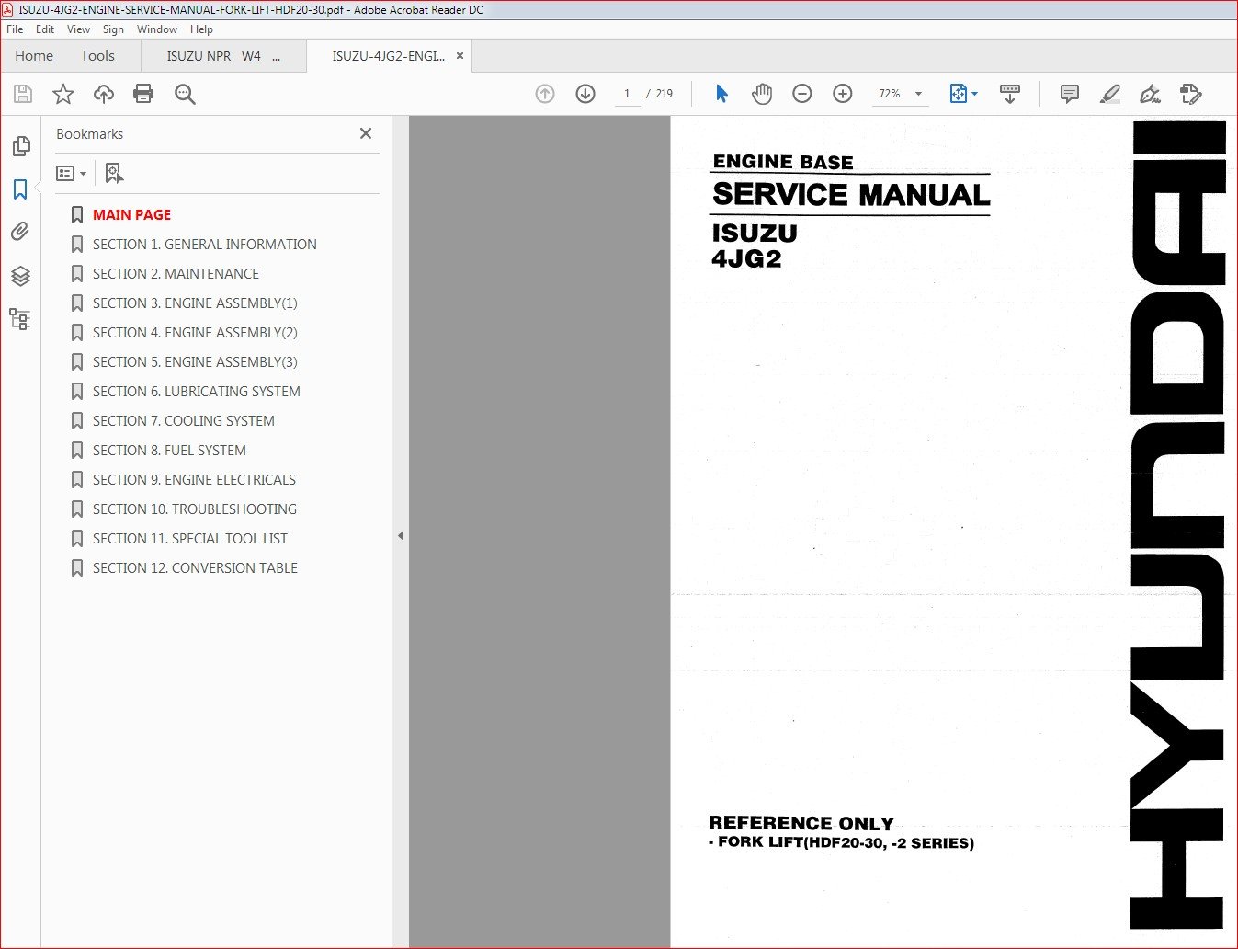
Task: Open Section 3. Engine Assembly(1) bookmark
Action: [195, 303]
